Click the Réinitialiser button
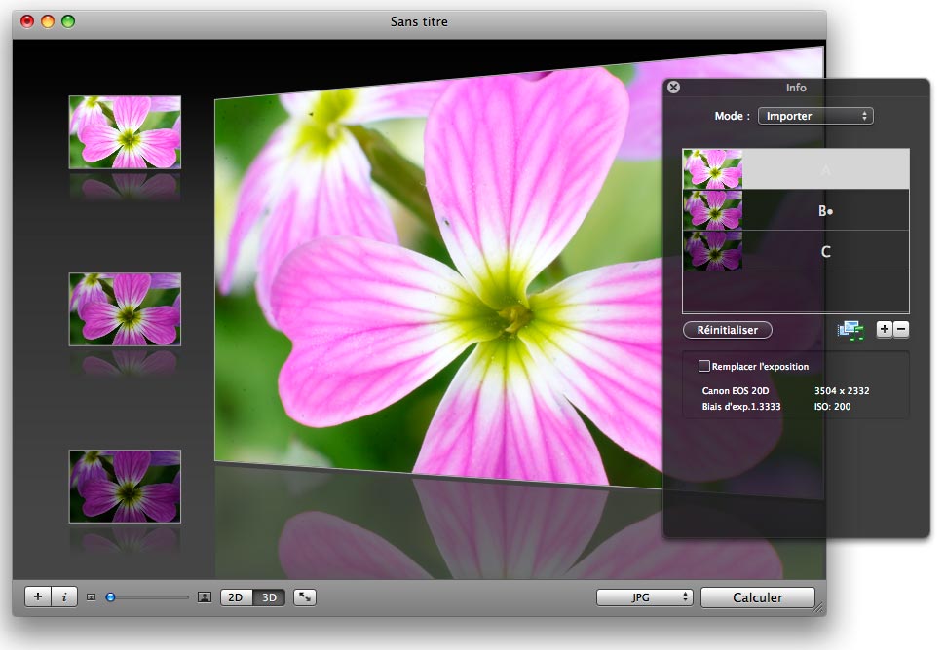Image resolution: width=945 pixels, height=650 pixels. (x=728, y=330)
